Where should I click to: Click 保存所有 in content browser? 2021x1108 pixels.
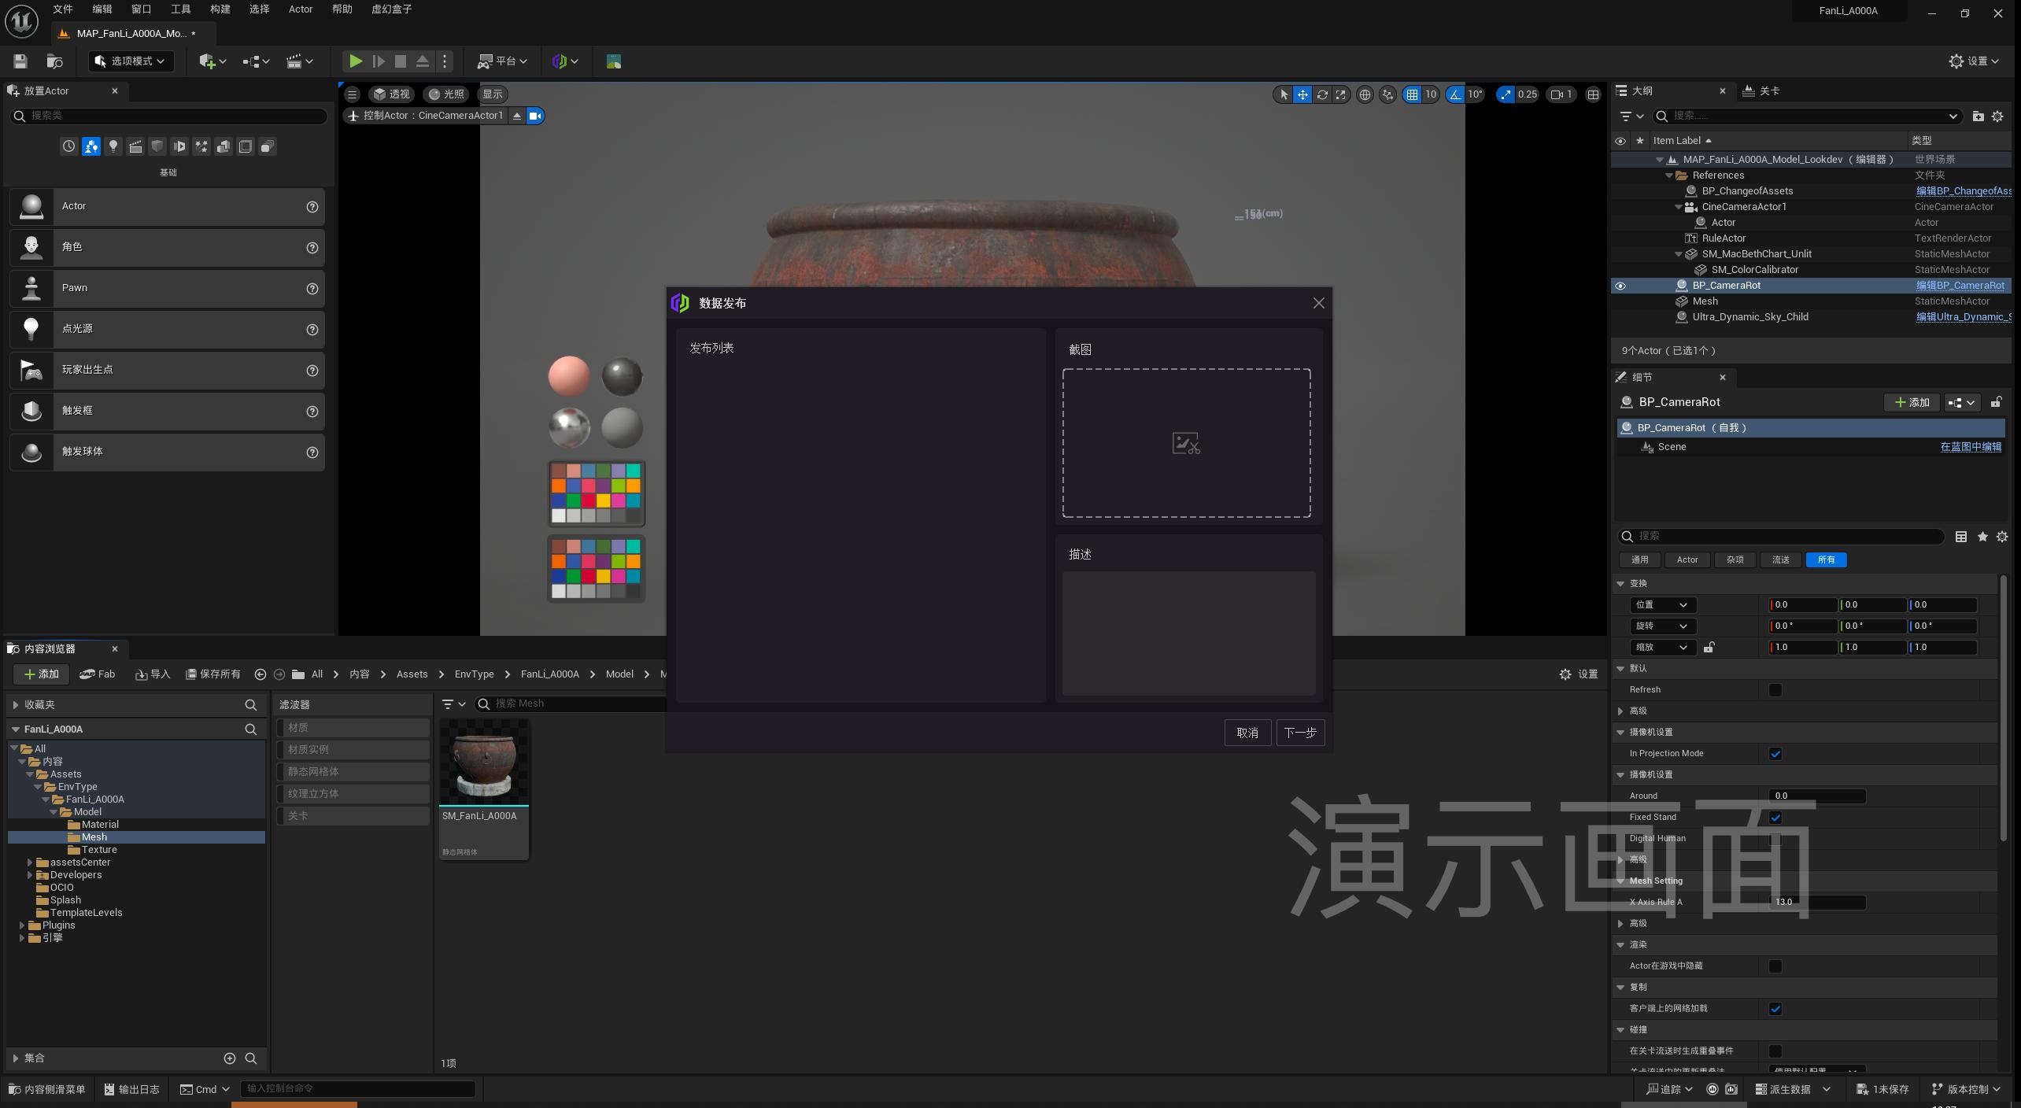point(212,674)
